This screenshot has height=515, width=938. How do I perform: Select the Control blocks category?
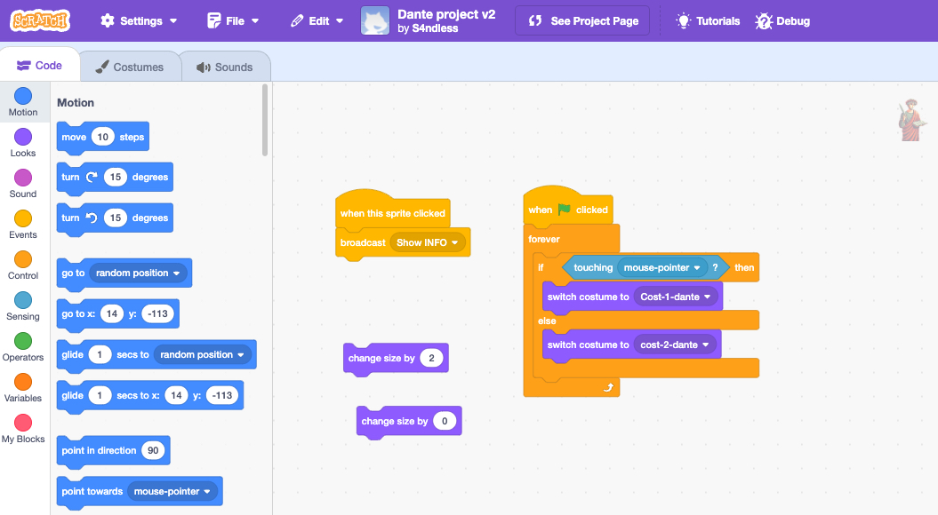(x=23, y=259)
